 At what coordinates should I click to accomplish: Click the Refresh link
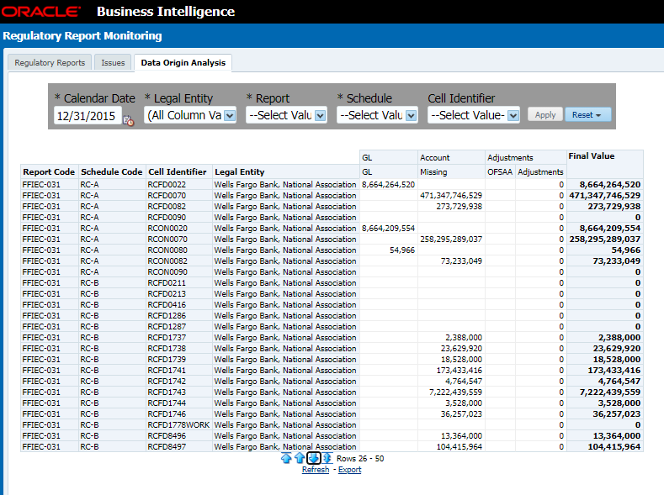316,470
